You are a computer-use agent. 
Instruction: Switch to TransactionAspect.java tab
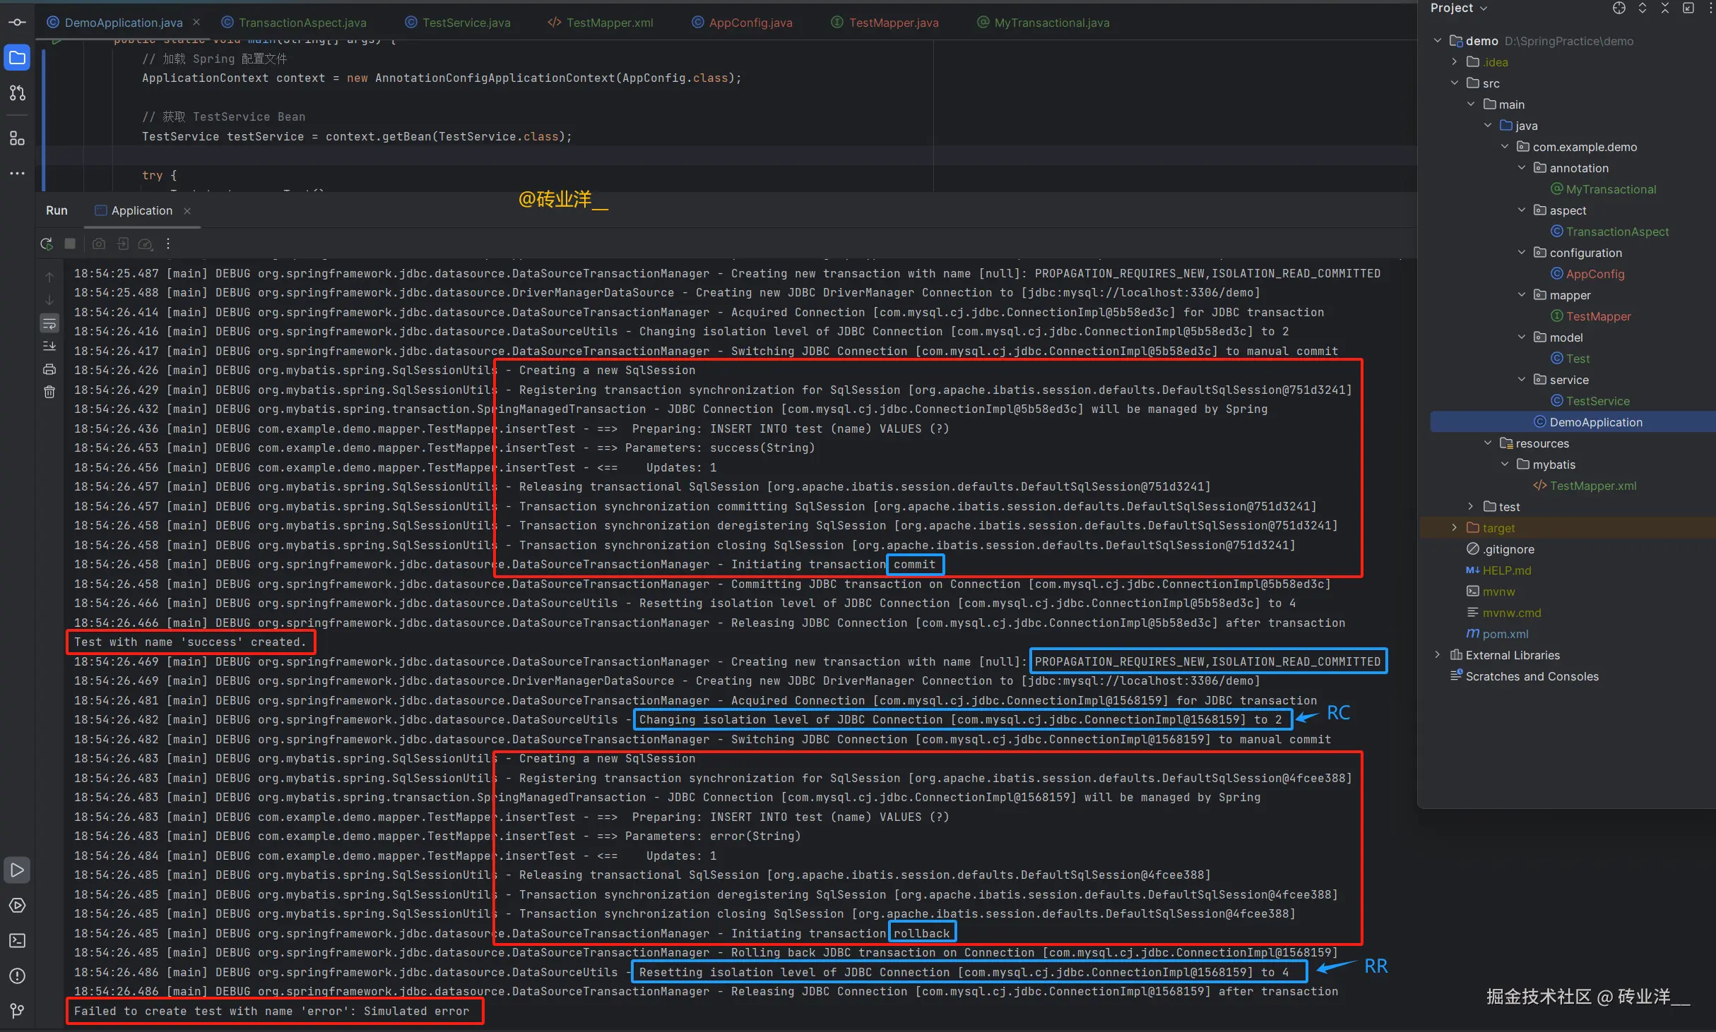(x=302, y=23)
